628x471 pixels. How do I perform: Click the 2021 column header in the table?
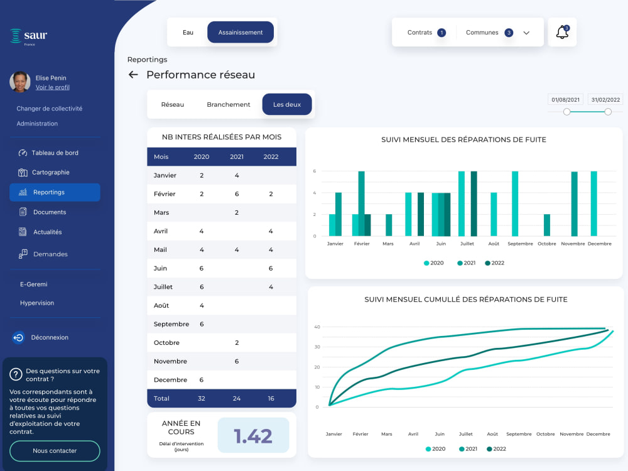coord(237,156)
